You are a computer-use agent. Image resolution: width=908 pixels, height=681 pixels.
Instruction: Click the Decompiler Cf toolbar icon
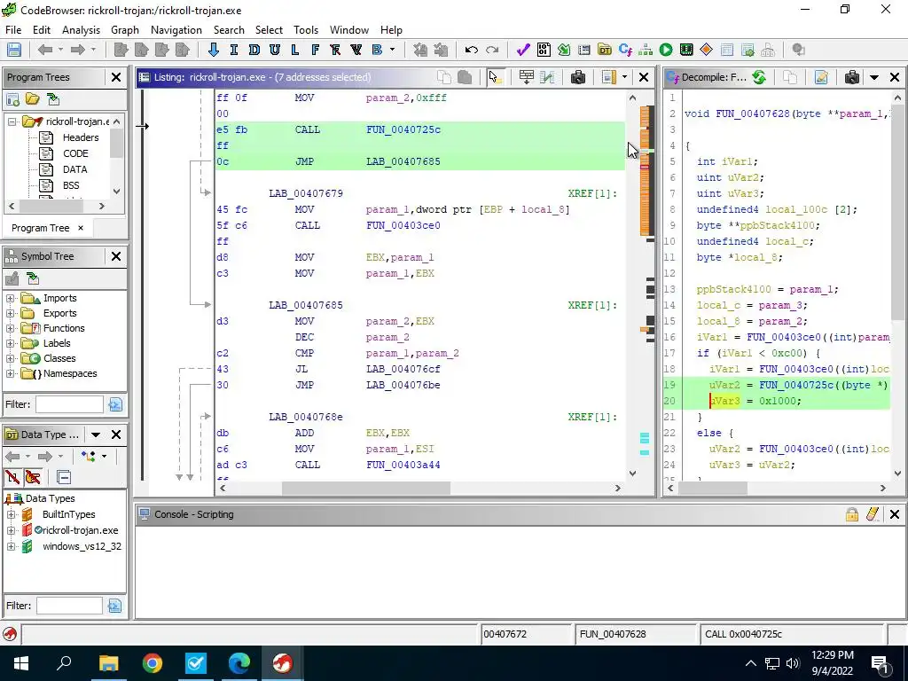click(x=625, y=51)
